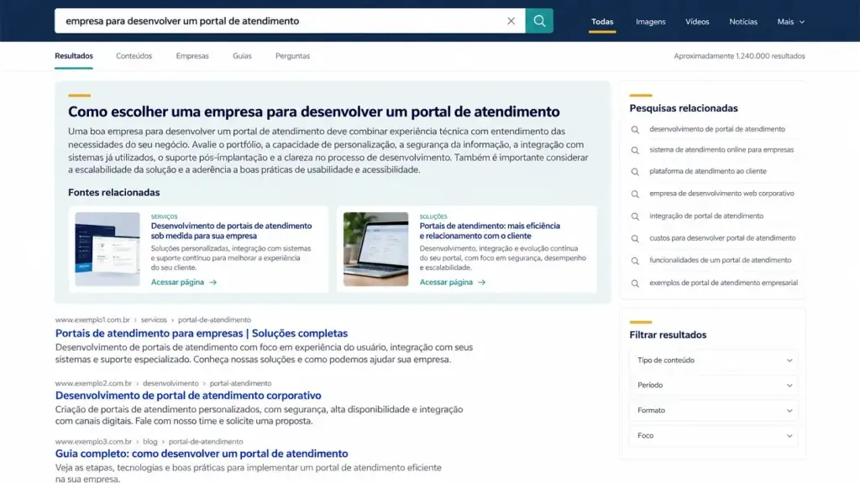The image size is (860, 483).
Task: Select the Resultados sub-tab
Action: coord(74,56)
